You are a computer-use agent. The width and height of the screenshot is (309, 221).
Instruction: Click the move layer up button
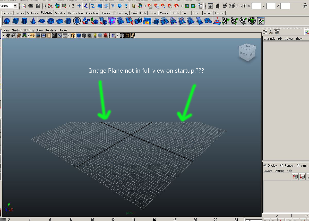[295, 177]
